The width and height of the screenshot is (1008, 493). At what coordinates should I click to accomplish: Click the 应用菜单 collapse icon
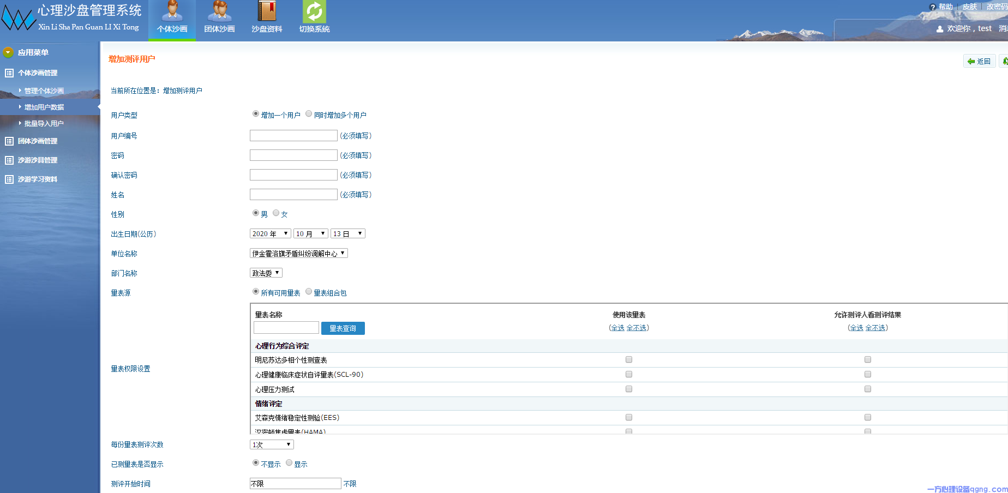tap(8, 52)
